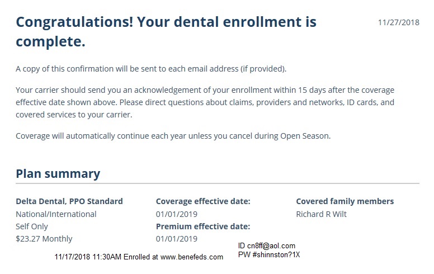
Task: Click the covered member name "Richard R Wilt"
Action: coord(321,214)
